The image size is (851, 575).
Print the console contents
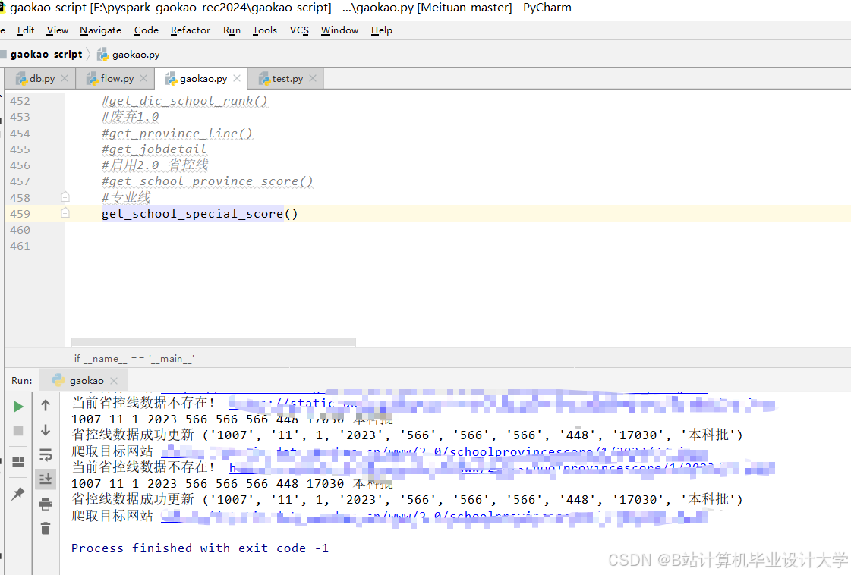(45, 504)
